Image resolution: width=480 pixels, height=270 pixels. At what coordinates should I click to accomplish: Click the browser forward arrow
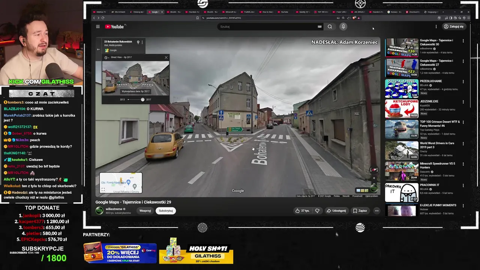click(98, 18)
